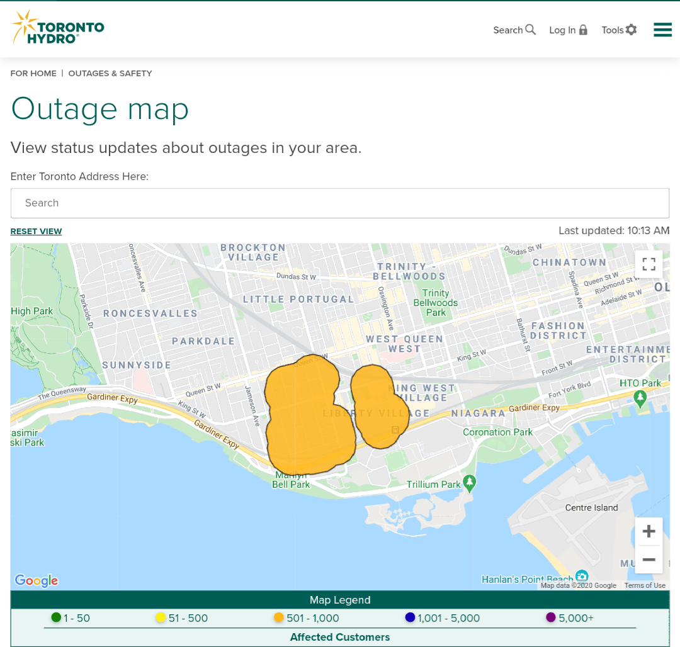
Task: Click the Google logo on the map
Action: pyautogui.click(x=36, y=580)
